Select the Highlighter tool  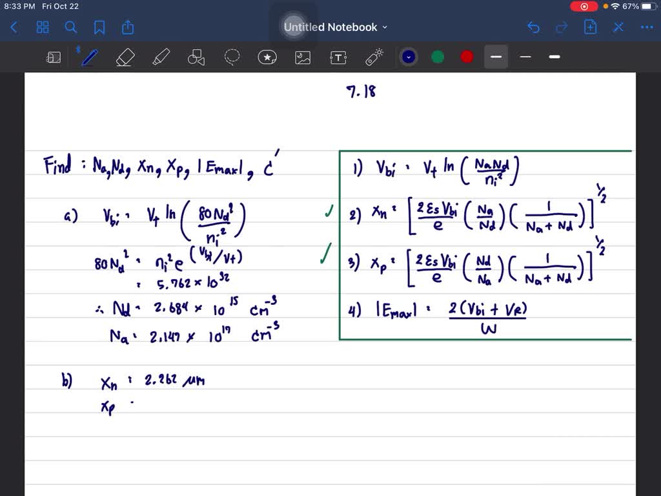click(x=160, y=57)
